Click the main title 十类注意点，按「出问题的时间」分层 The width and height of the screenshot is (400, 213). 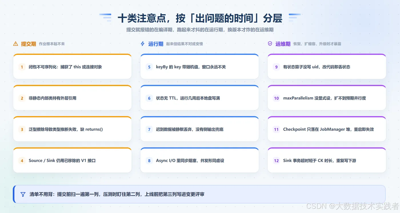pyautogui.click(x=200, y=18)
